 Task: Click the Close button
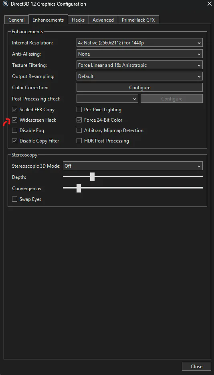tap(196, 366)
